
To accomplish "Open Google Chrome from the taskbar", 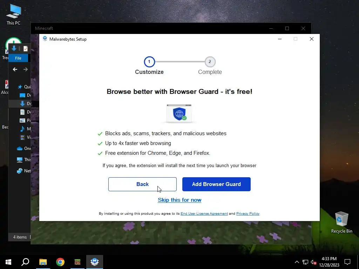I will click(60, 262).
